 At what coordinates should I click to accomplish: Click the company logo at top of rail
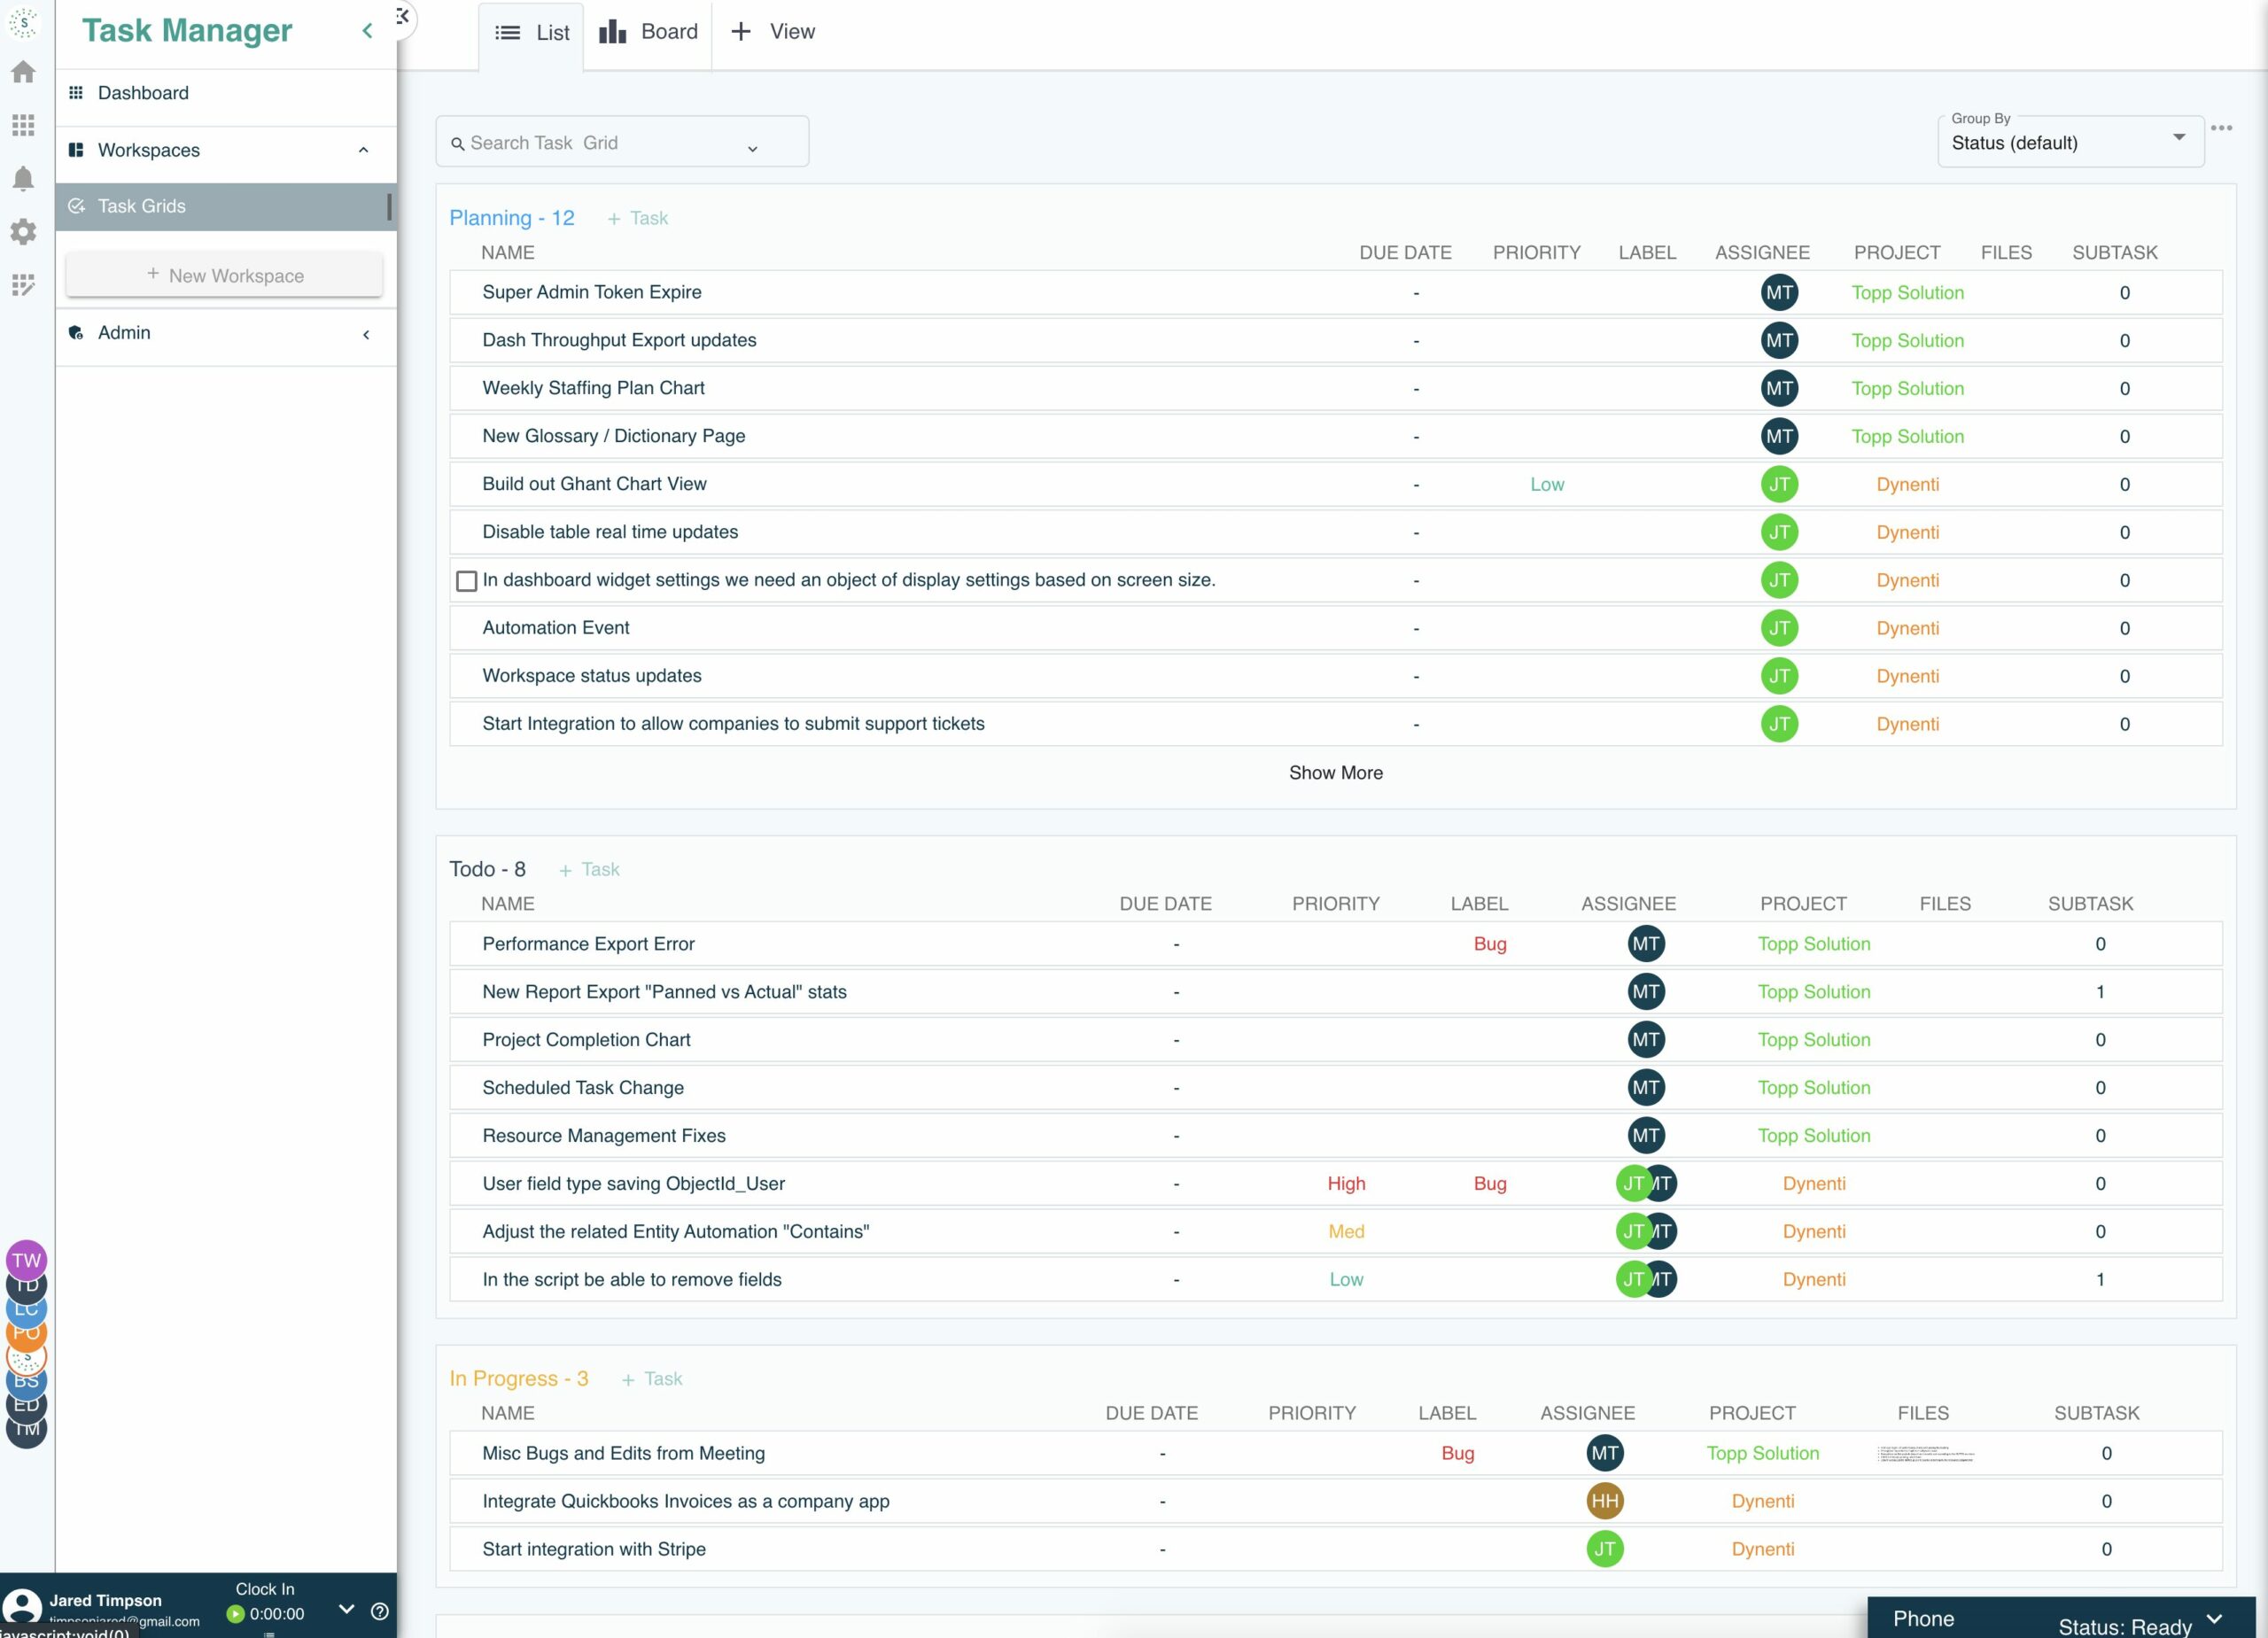tap(23, 22)
